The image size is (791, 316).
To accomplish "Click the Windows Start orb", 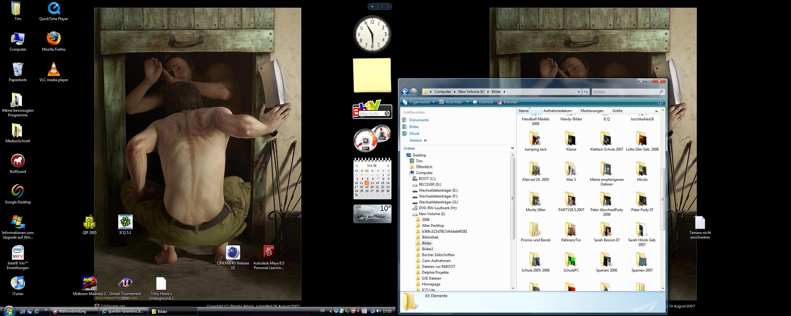I will click(x=8, y=310).
